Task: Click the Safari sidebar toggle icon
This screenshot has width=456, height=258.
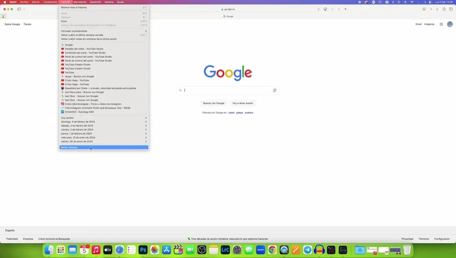Action: point(19,9)
